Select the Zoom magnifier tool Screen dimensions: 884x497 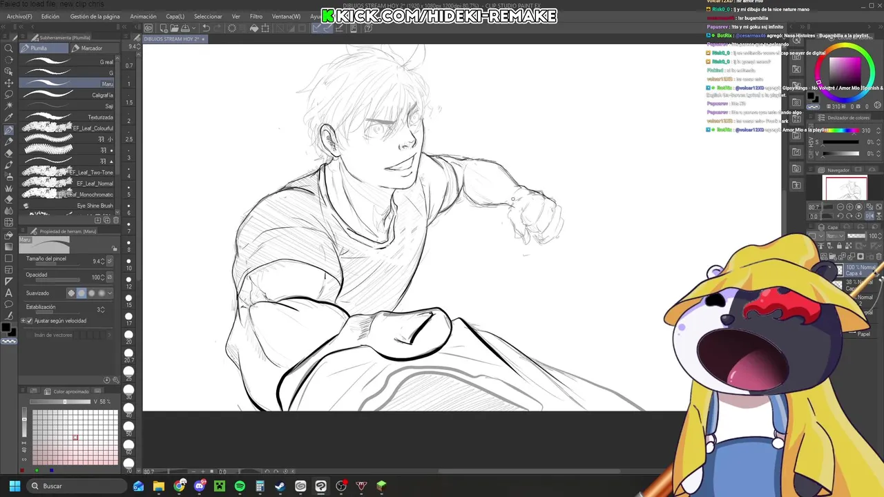click(x=8, y=48)
